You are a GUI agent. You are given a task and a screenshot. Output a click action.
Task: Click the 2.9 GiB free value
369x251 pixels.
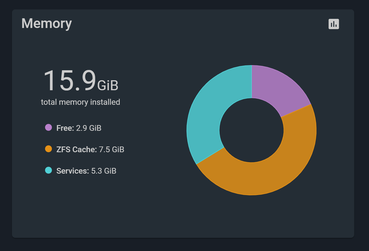coord(89,128)
